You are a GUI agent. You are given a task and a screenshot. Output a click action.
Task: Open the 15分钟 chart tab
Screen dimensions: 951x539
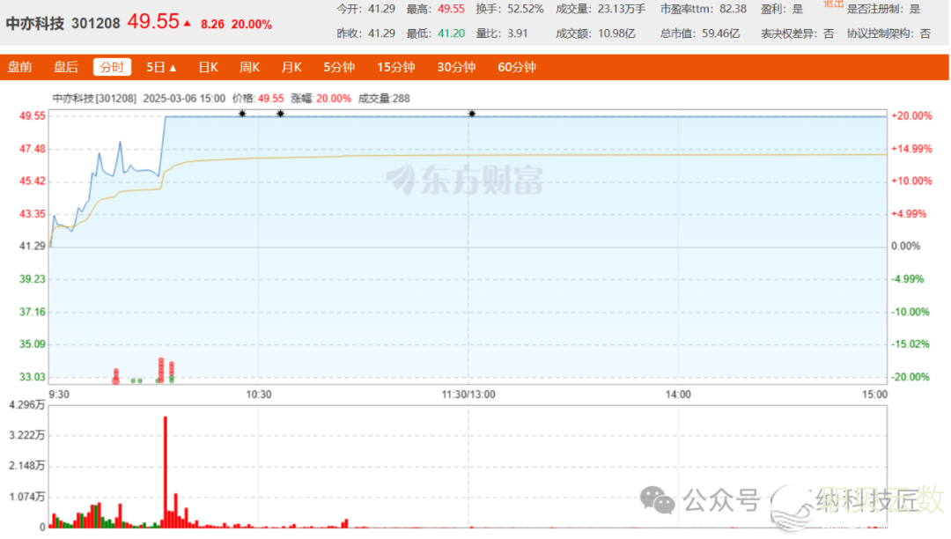click(x=396, y=67)
